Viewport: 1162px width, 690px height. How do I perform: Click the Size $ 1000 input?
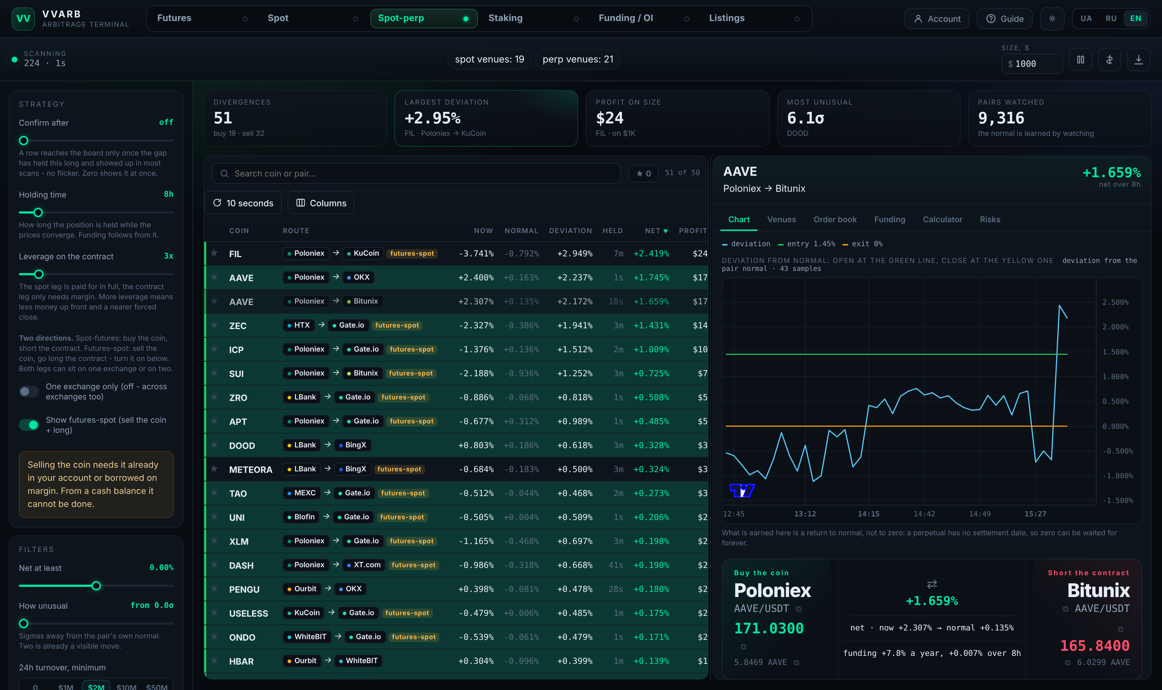coord(1032,64)
